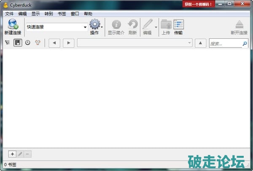Click the 操作 (Action) gear icon
Viewport: 253px width, 171px height.
point(94,24)
